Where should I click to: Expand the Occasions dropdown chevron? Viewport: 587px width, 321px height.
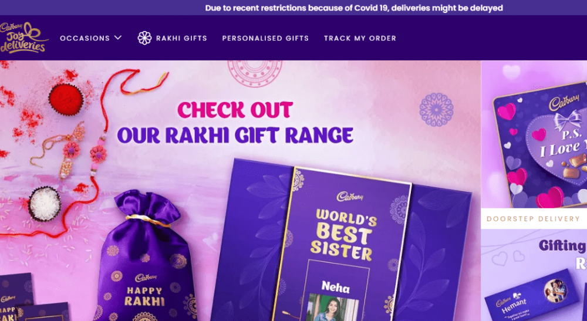click(118, 38)
